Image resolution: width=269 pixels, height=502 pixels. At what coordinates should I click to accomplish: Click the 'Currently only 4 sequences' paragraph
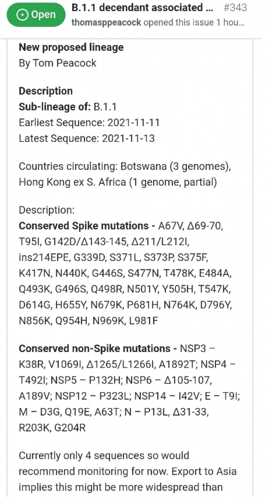point(128,471)
